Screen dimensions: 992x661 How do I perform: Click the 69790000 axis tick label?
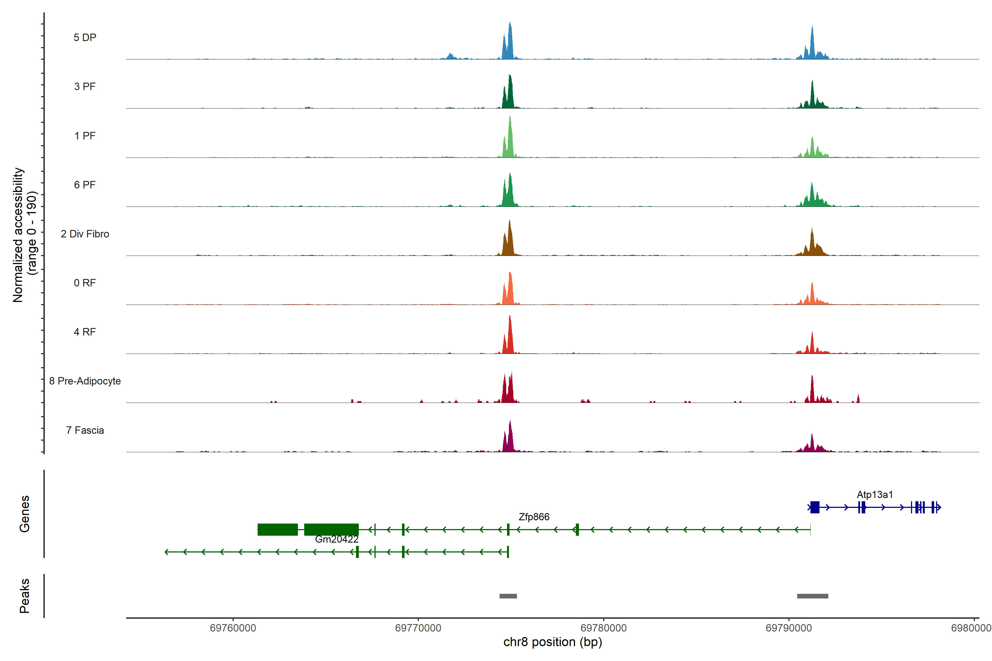pyautogui.click(x=788, y=628)
